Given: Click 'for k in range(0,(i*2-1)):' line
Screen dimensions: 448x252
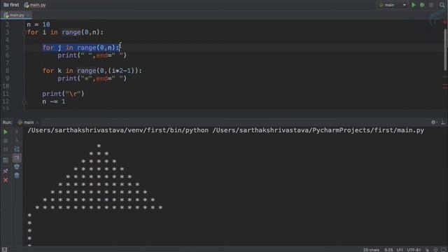Looking at the screenshot, I should point(92,71).
